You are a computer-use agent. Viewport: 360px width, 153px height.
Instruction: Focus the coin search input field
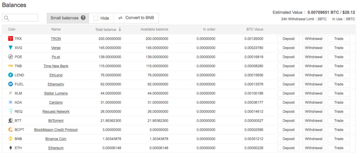point(20,18)
